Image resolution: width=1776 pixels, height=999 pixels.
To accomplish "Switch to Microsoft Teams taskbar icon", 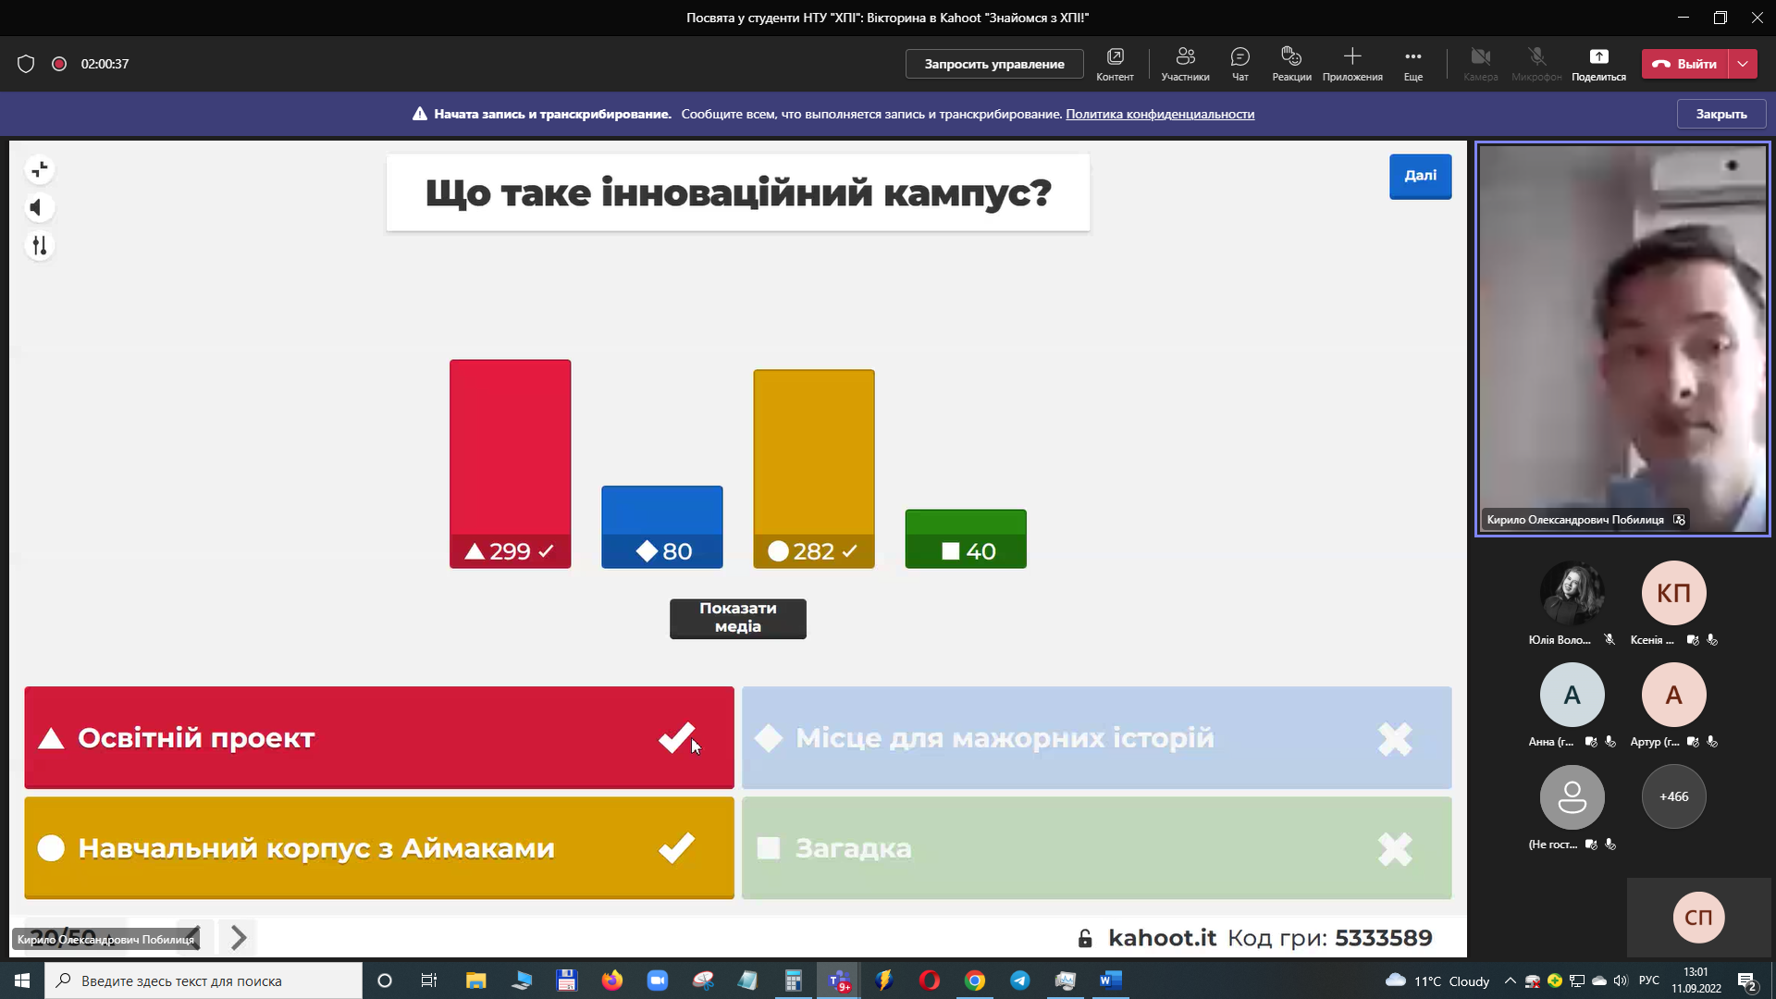I will [839, 980].
